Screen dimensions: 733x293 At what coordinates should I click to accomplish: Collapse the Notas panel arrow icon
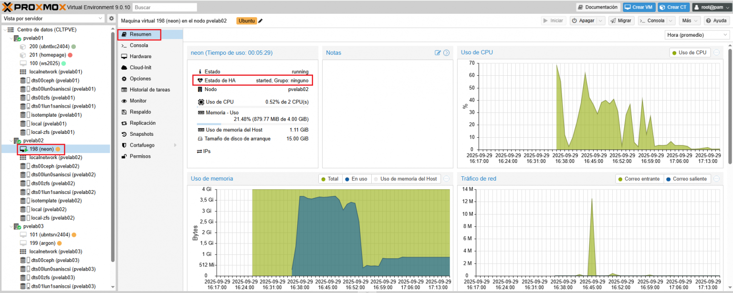(x=447, y=53)
